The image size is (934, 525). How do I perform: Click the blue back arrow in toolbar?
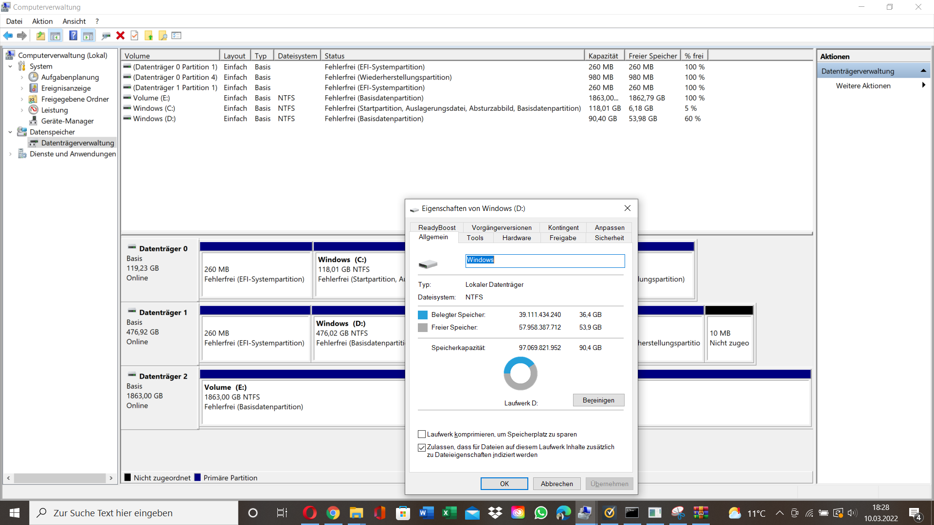[x=8, y=35]
